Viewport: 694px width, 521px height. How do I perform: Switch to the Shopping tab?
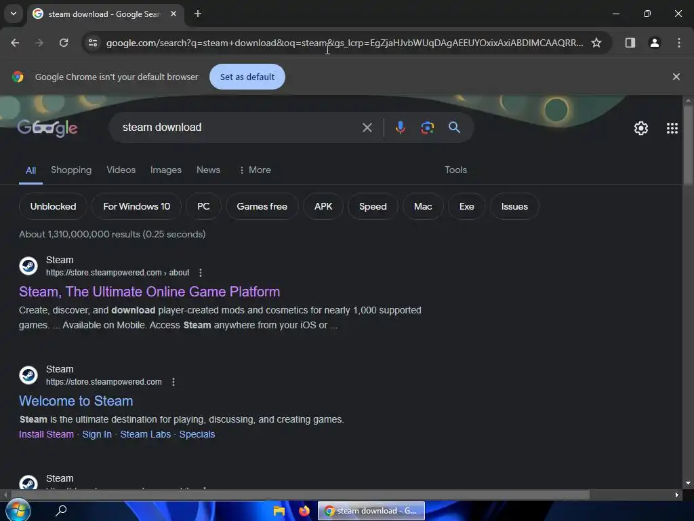(71, 170)
